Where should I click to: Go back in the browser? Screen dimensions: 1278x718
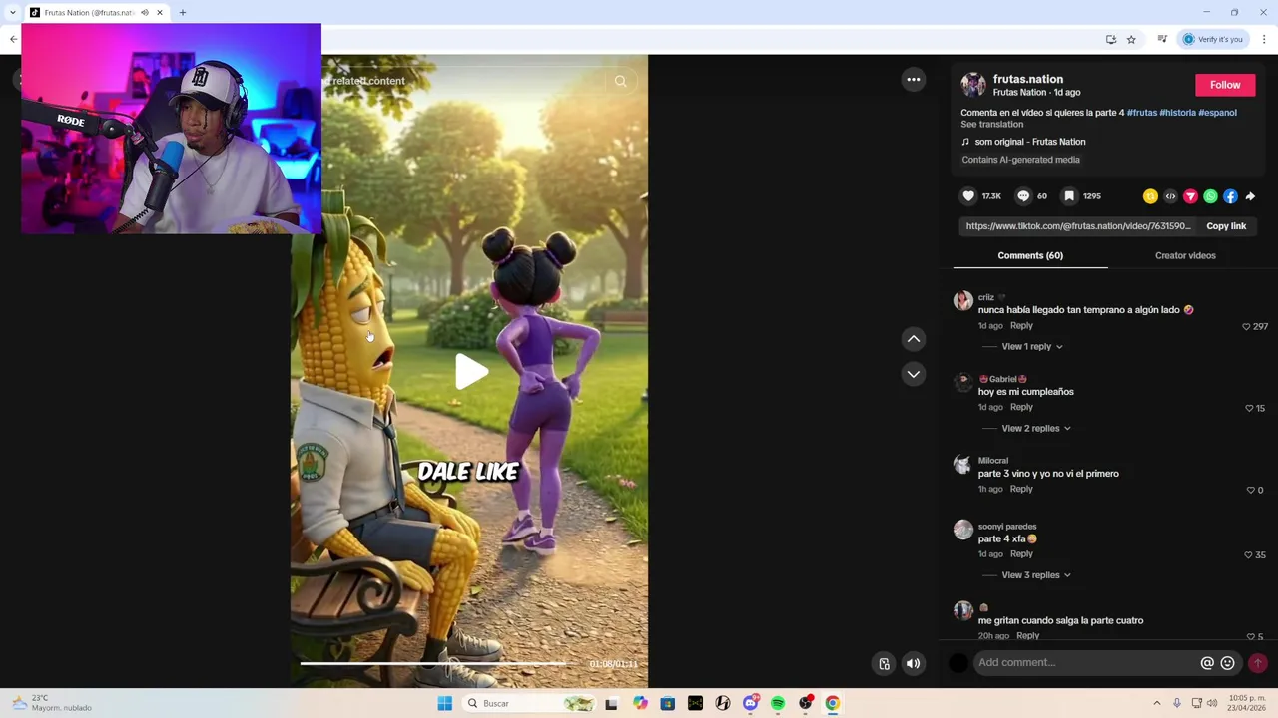point(13,39)
